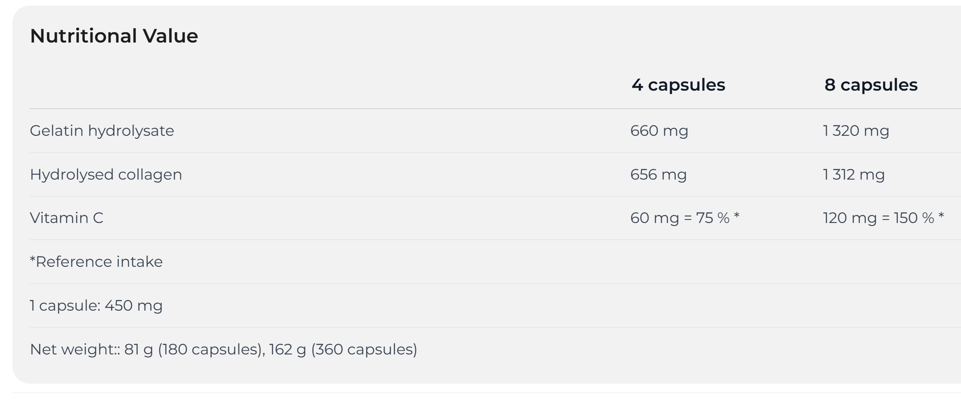Image resolution: width=961 pixels, height=406 pixels.
Task: Select the 8 capsules column header
Action: tap(871, 85)
